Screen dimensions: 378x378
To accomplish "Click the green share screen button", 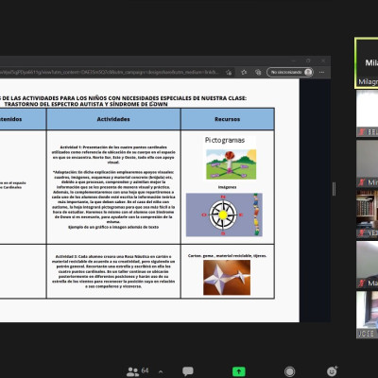I will coord(239,371).
